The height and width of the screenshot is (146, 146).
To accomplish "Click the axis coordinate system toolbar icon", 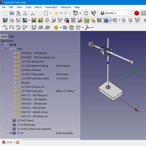I will (x=87, y=27).
